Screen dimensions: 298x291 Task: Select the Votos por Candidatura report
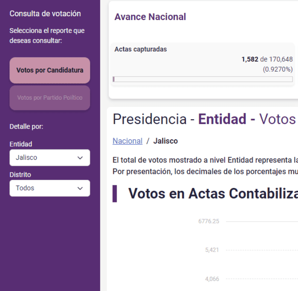click(50, 70)
